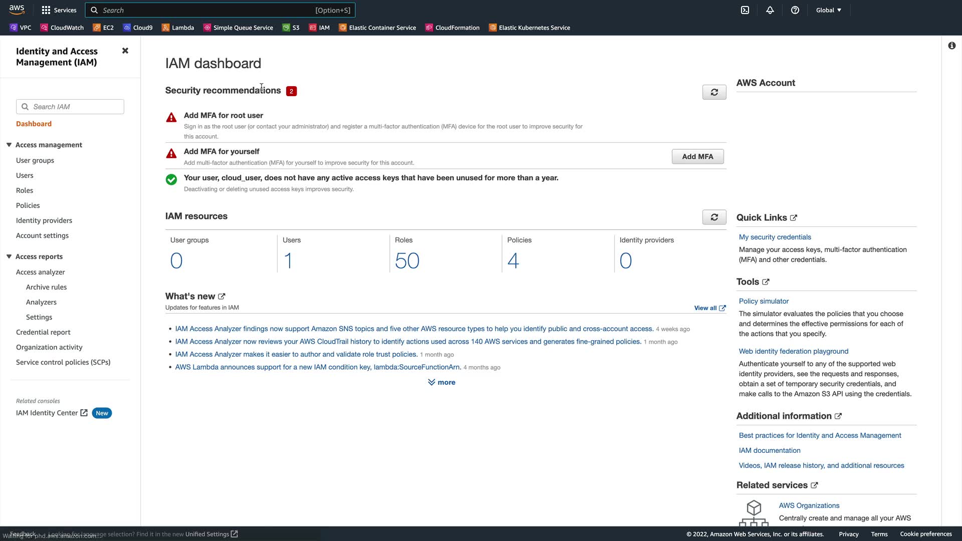Open the Global region dropdown

click(829, 10)
